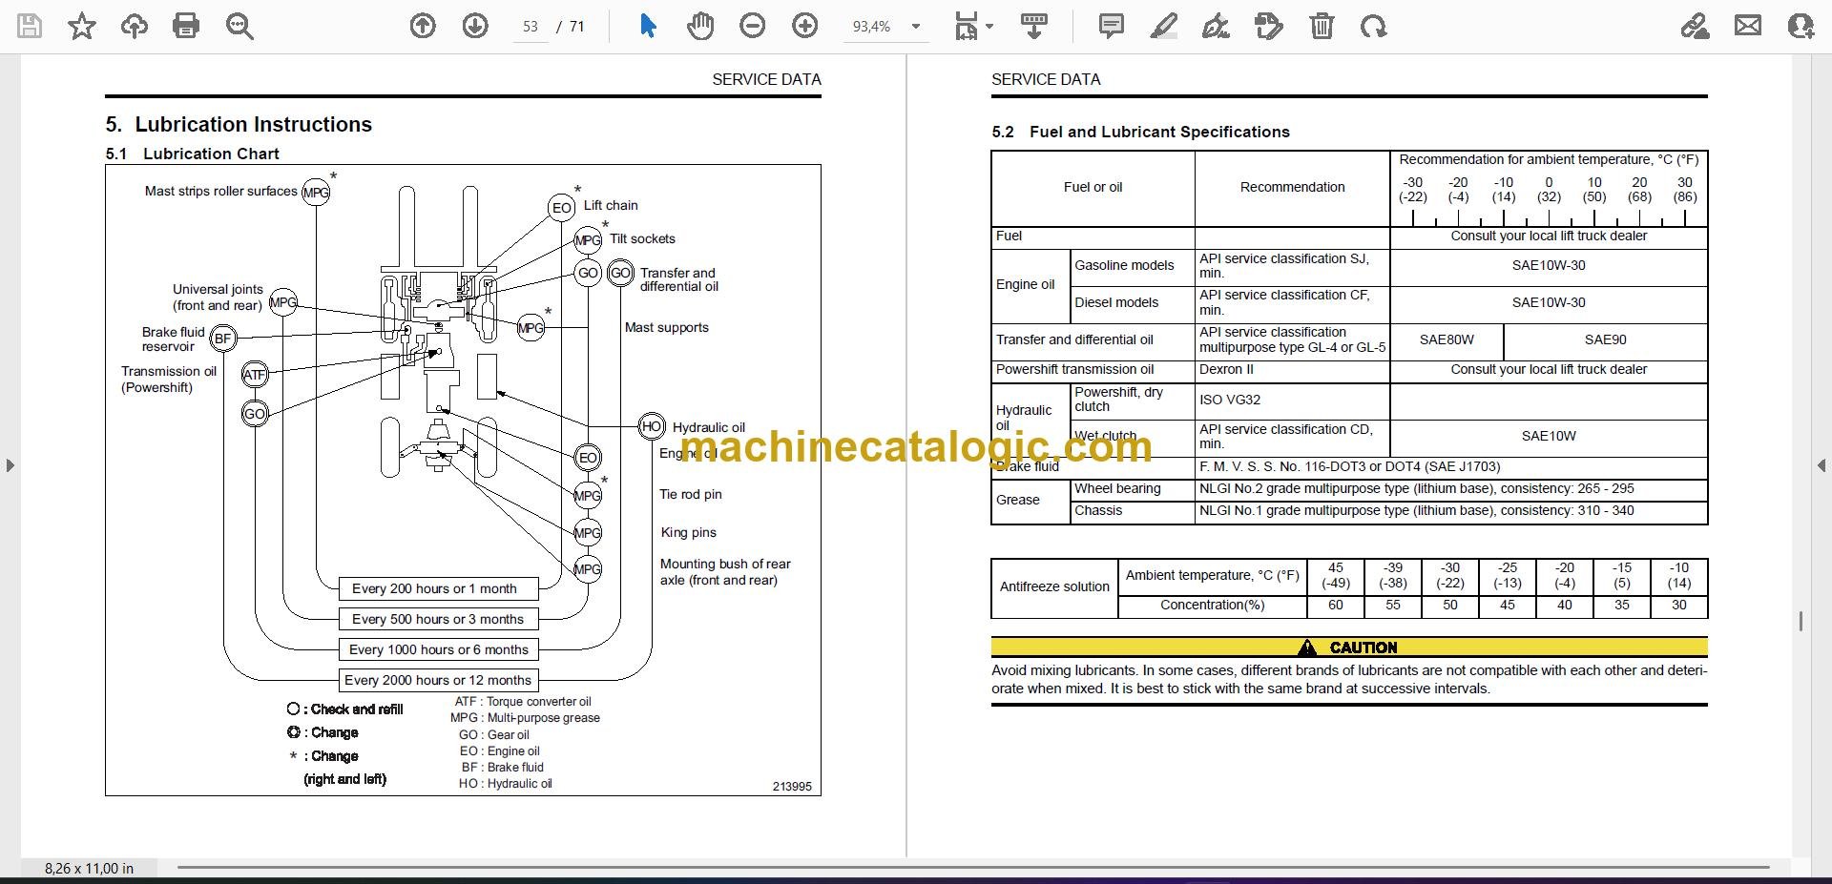Expand the right tools pane arrow

pyautogui.click(x=1822, y=465)
